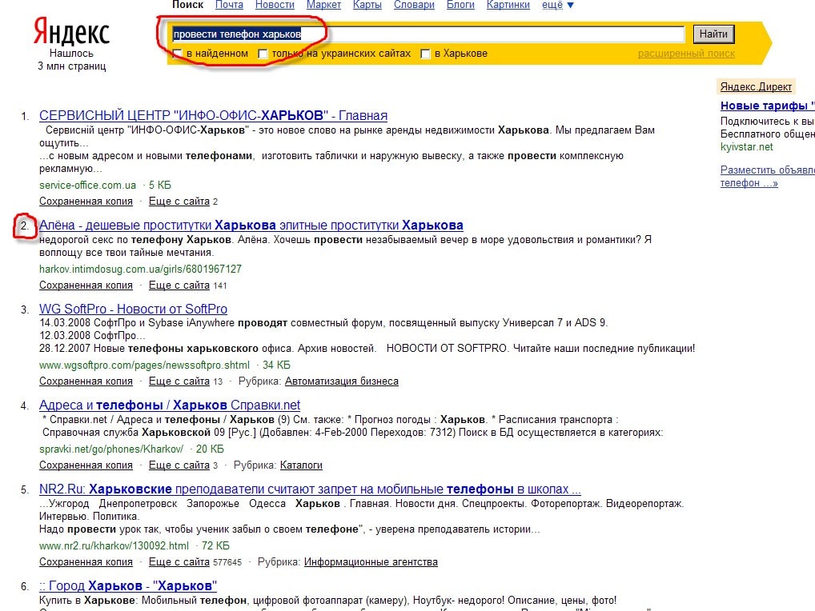Open the ':: Город Харьков - "Харьков"' result
The width and height of the screenshot is (815, 611).
[128, 585]
